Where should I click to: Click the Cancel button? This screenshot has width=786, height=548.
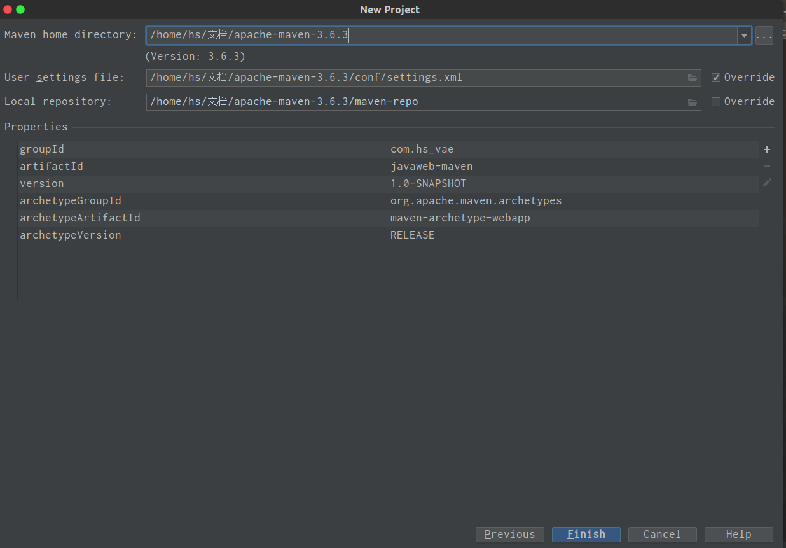point(663,534)
